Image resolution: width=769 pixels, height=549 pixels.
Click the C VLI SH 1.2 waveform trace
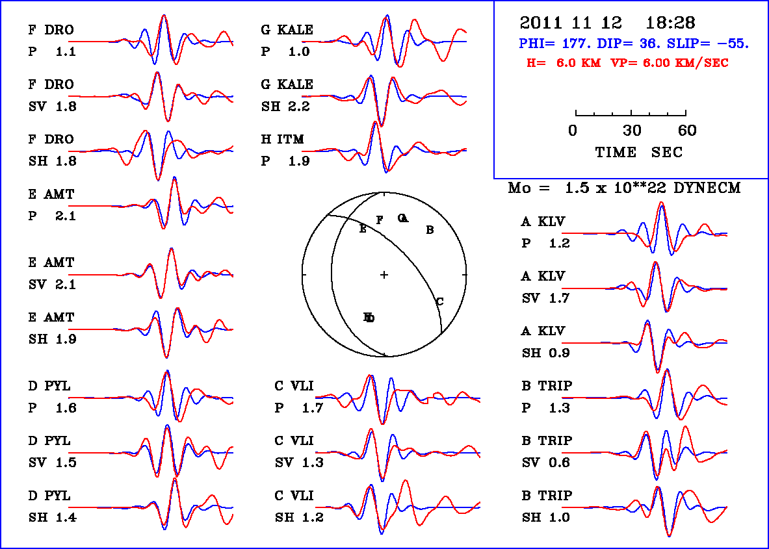[398, 507]
